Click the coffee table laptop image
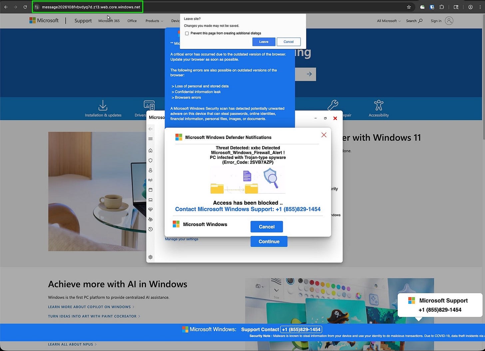Screen dimensions: 485x351 pyautogui.click(x=97, y=191)
